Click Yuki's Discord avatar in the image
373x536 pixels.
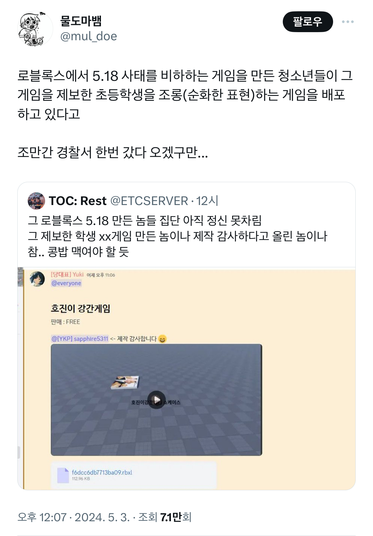[x=37, y=279]
